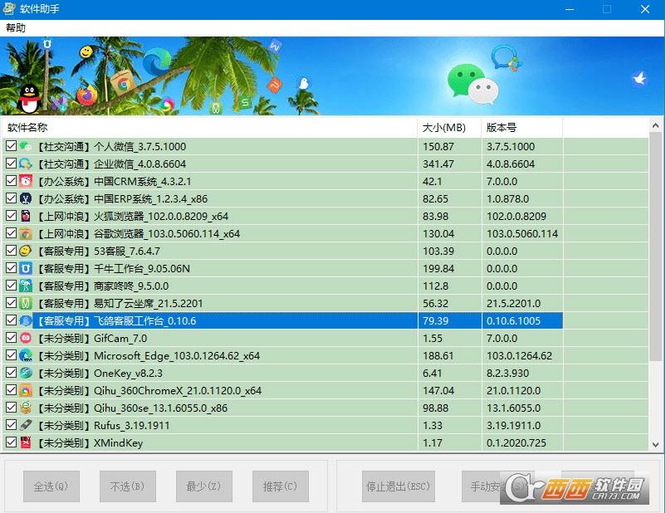
Task: Click the Qihu 360ChromeX row icon
Action: (x=26, y=390)
